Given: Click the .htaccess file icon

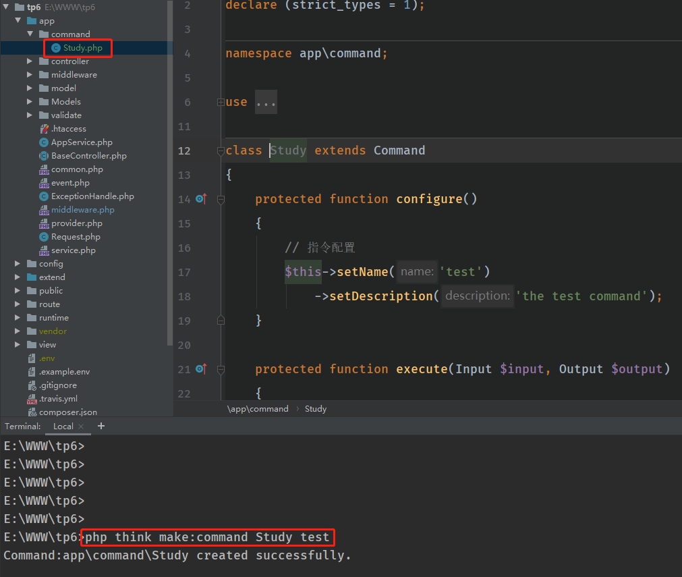Looking at the screenshot, I should (44, 129).
